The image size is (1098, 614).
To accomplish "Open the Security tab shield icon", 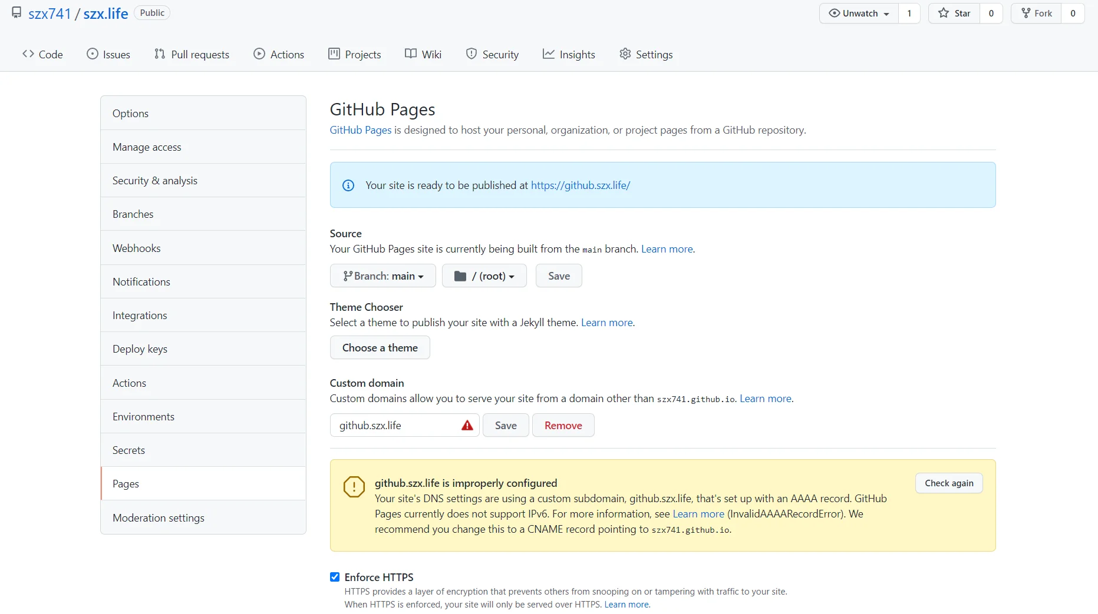I will pyautogui.click(x=492, y=54).
